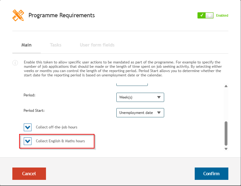Click the Period: label
This screenshot has height=186, width=241.
coord(29,95)
